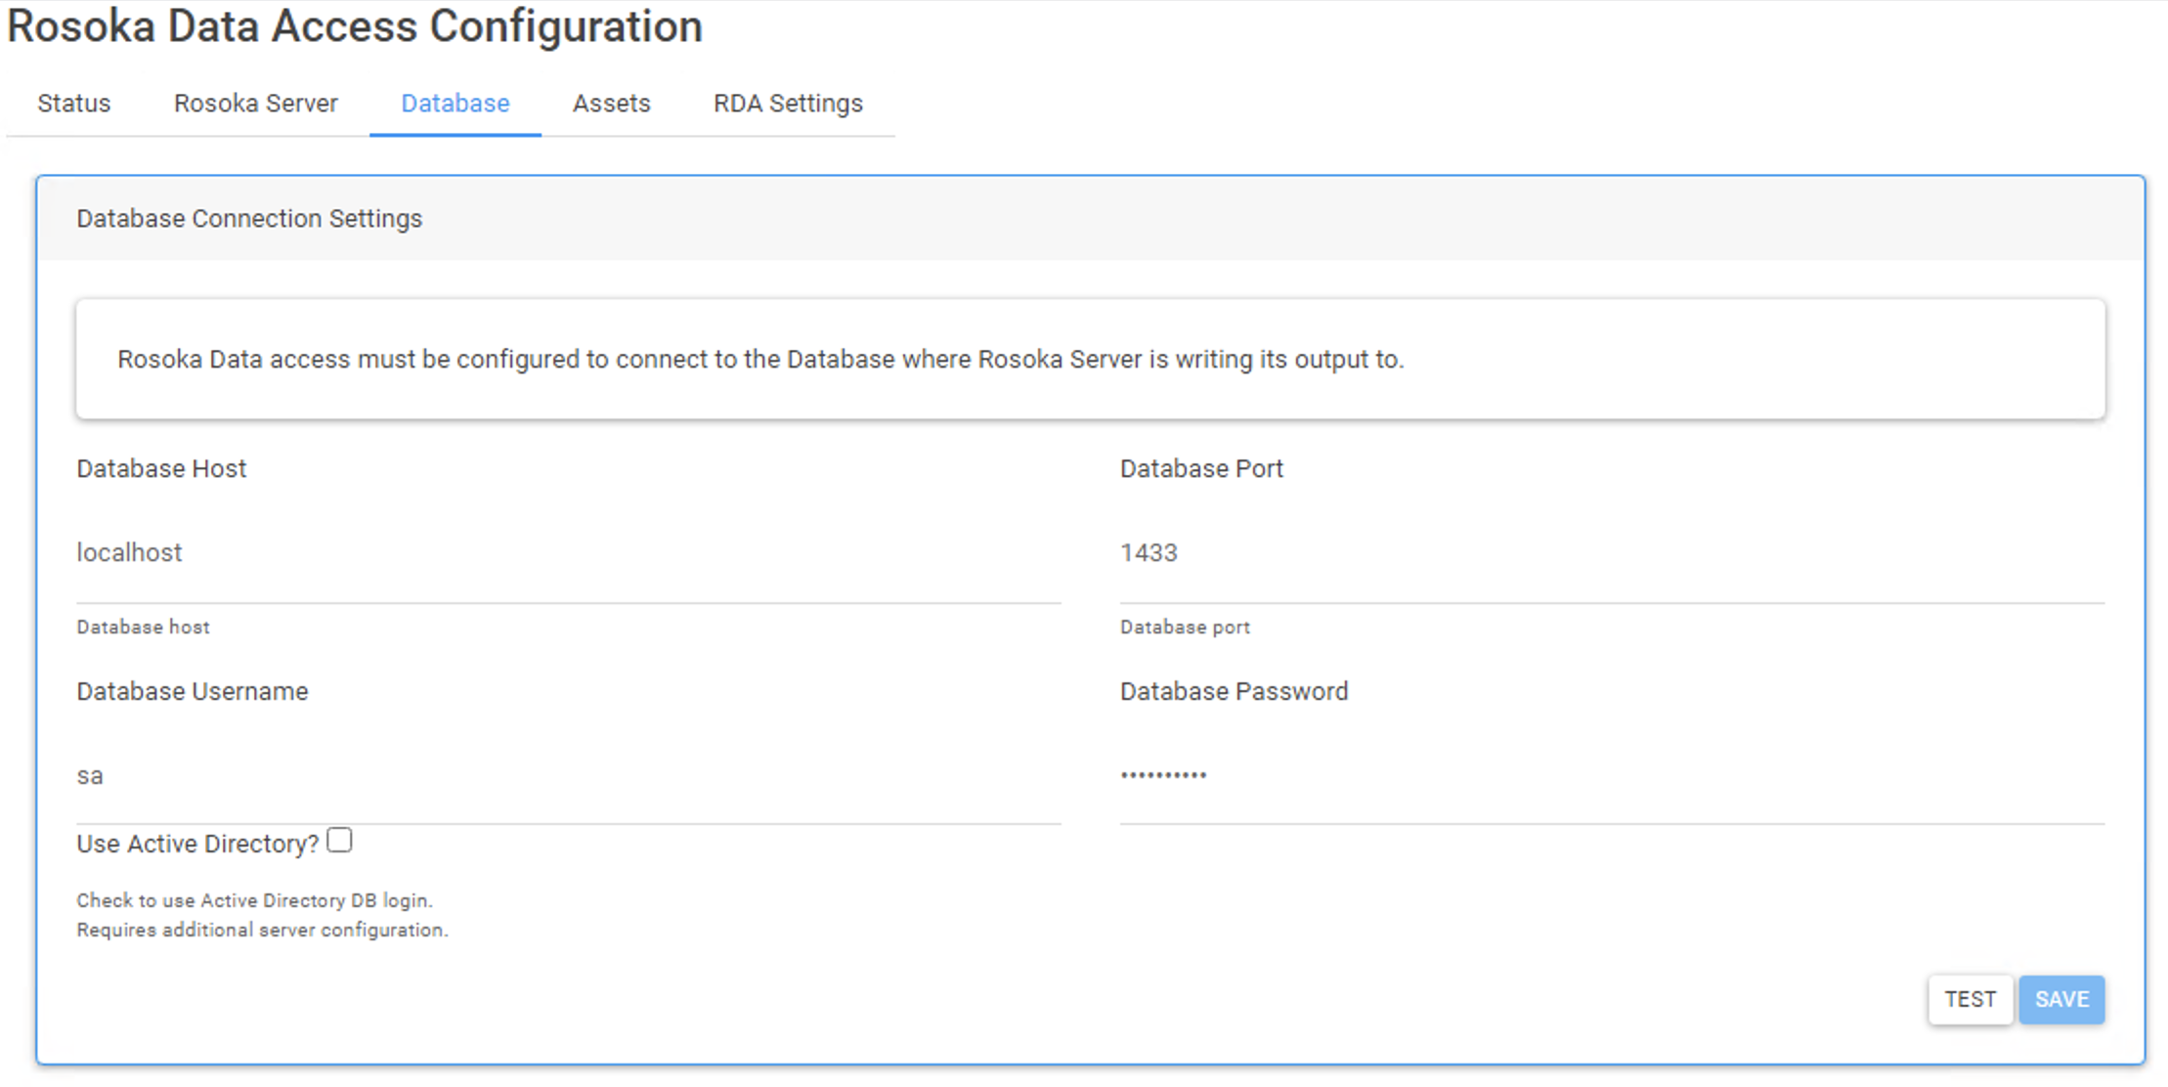The height and width of the screenshot is (1087, 2168).
Task: Click the Rosoka Data access info message
Action: [x=759, y=360]
